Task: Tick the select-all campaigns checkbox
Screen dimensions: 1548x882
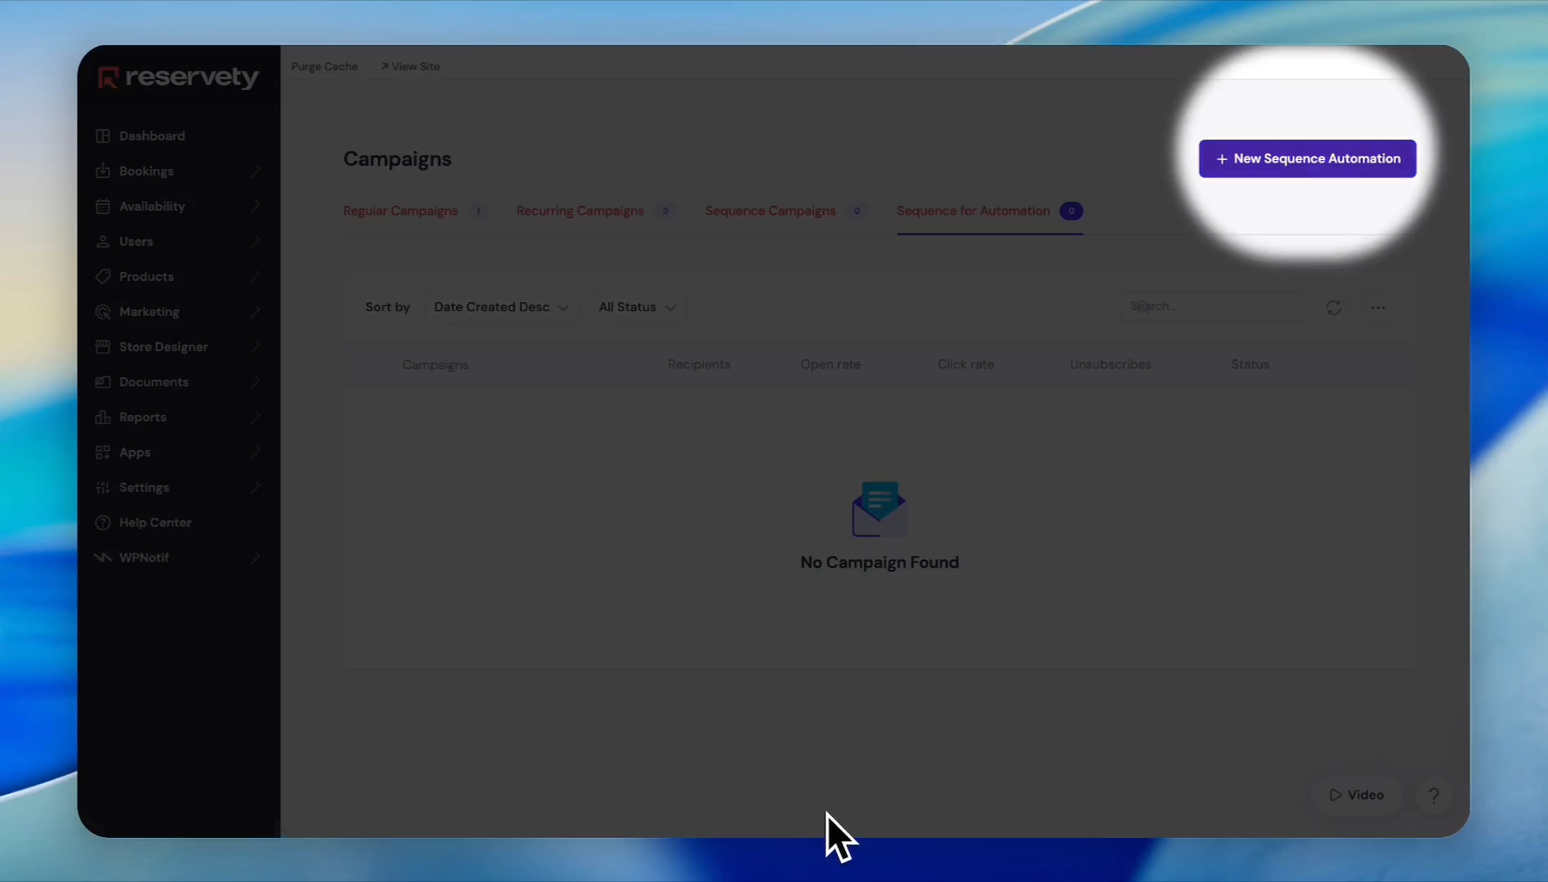Action: 374,365
